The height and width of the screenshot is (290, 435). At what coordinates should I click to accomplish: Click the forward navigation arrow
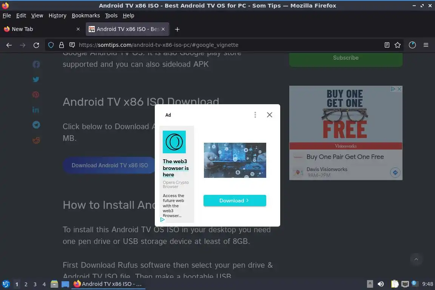click(23, 45)
